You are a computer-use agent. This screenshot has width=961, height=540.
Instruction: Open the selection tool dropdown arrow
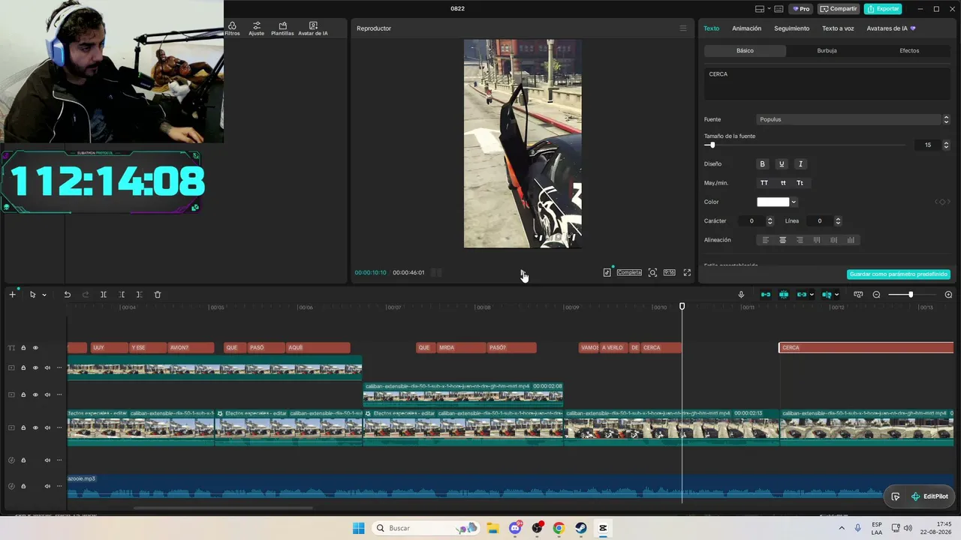(x=44, y=295)
